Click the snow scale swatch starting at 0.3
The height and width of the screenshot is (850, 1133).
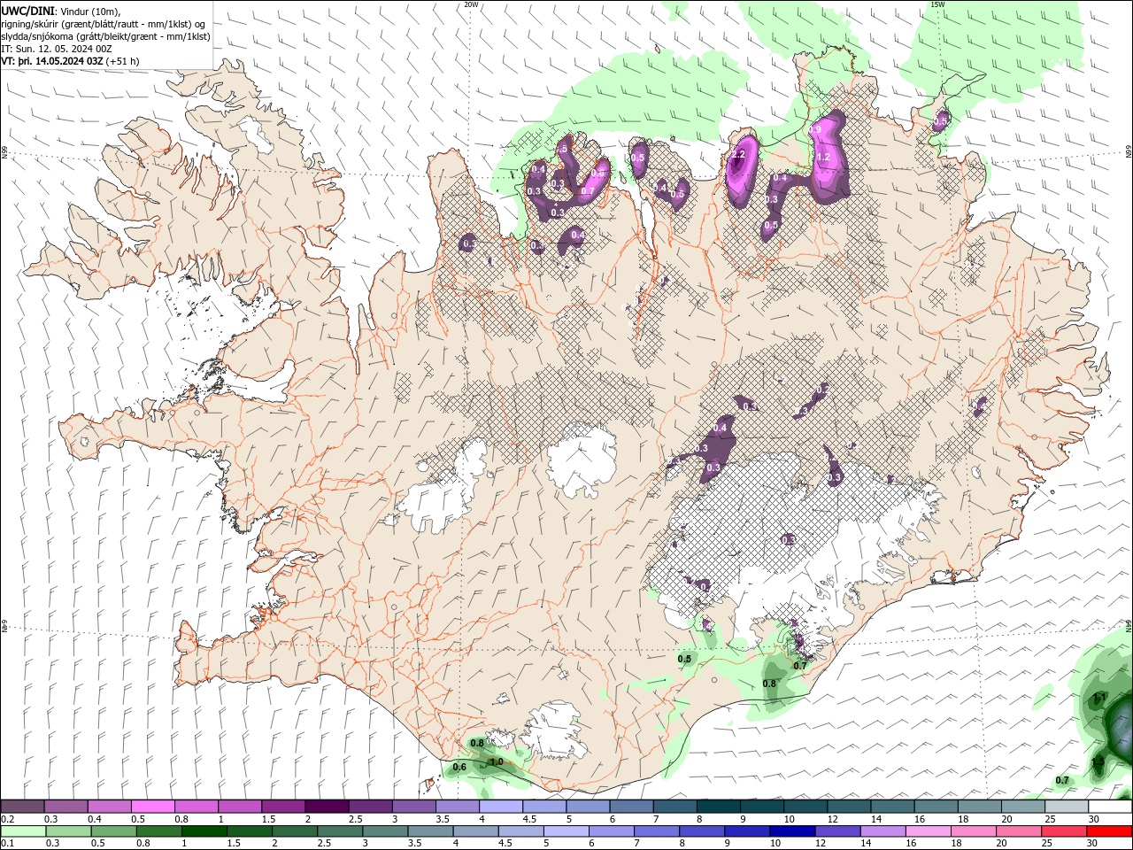66,807
